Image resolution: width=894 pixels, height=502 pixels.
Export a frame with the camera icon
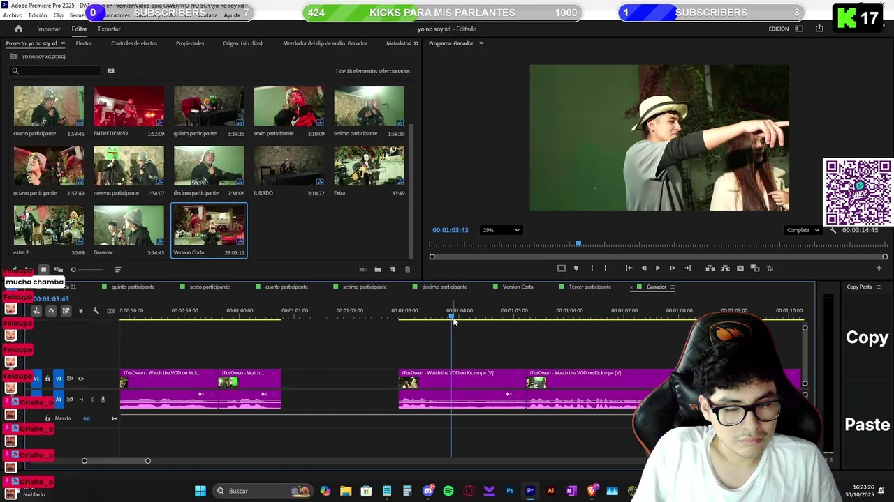740,268
